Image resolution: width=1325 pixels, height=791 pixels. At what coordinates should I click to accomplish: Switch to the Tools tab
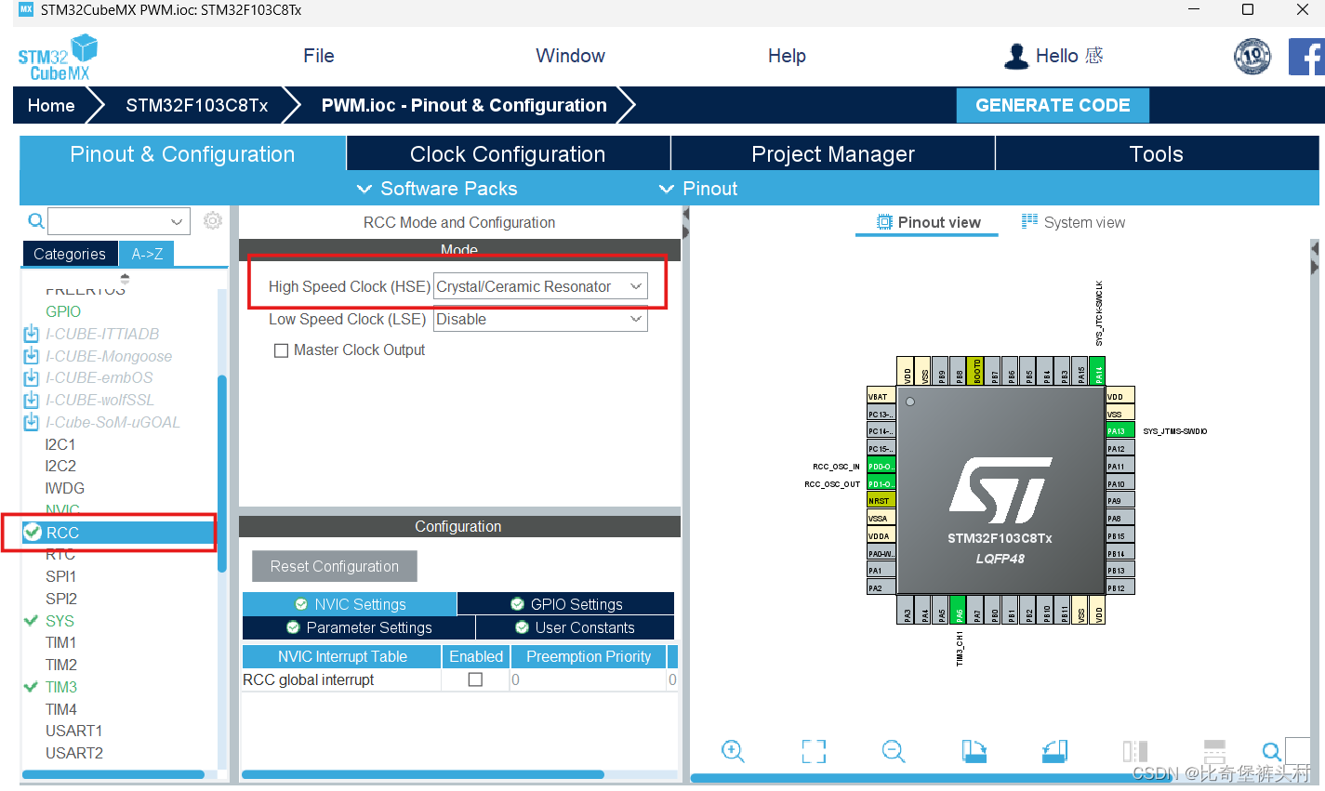1156,154
